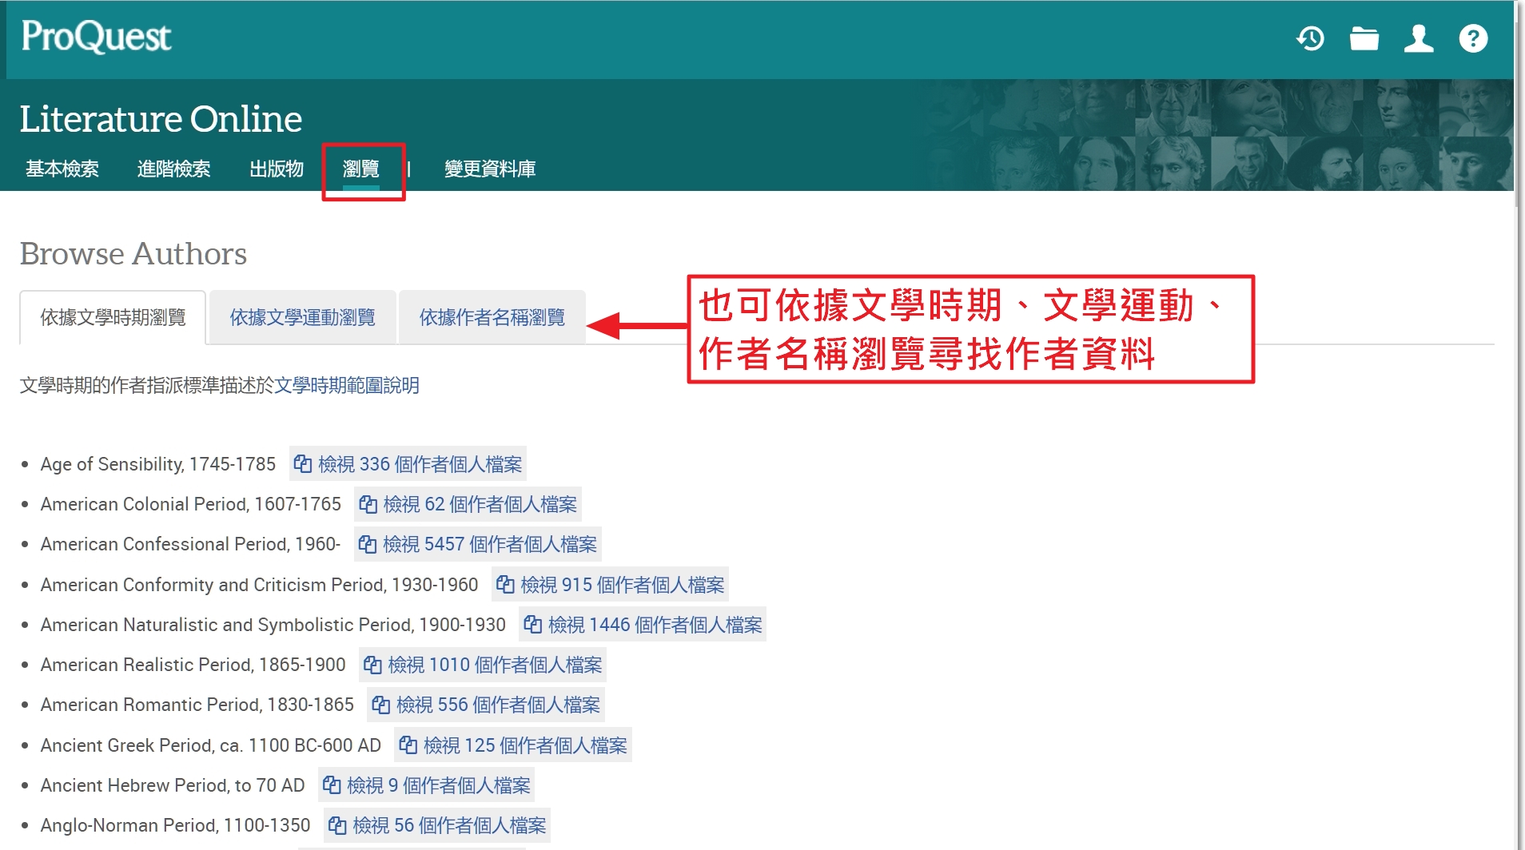Click text American Naturalistic and Symbolistic Period, 1900-1930
Screen dimensions: 1525x850
(273, 625)
